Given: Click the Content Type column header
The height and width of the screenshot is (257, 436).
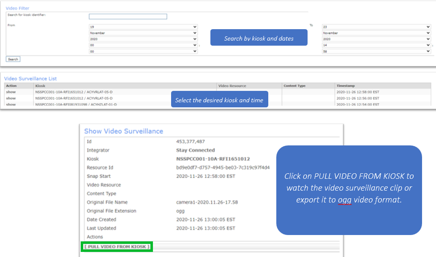Looking at the screenshot, I should pyautogui.click(x=294, y=86).
